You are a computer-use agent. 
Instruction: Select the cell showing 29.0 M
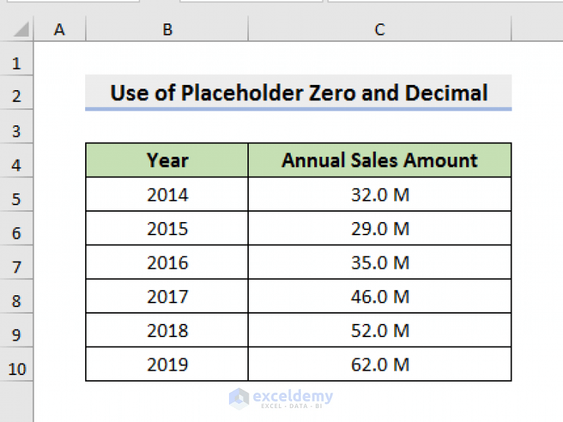tap(379, 229)
